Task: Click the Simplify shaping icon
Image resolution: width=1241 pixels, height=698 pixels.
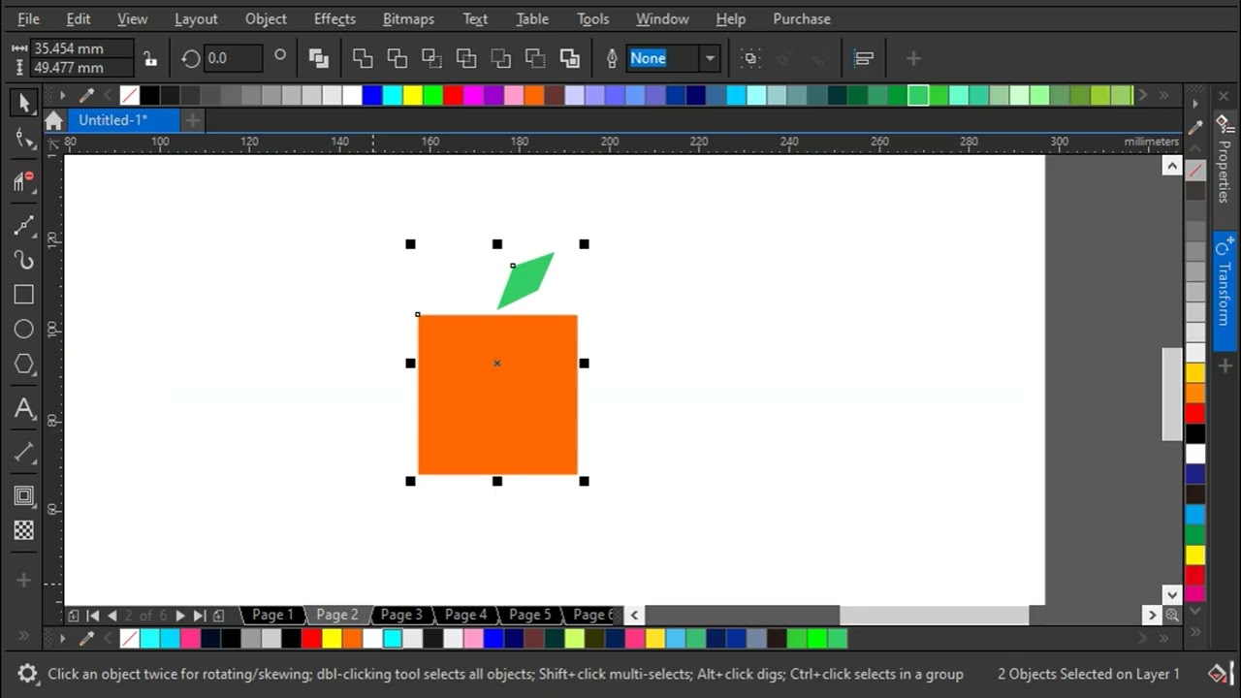Action: pos(466,58)
